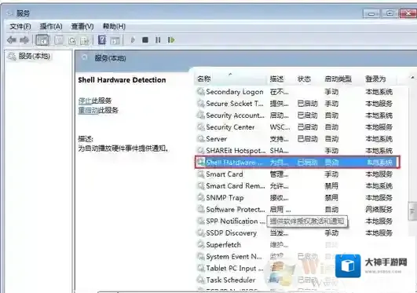417x293 pixels.
Task: Select the Task Scheduler service name
Action: pos(231,280)
